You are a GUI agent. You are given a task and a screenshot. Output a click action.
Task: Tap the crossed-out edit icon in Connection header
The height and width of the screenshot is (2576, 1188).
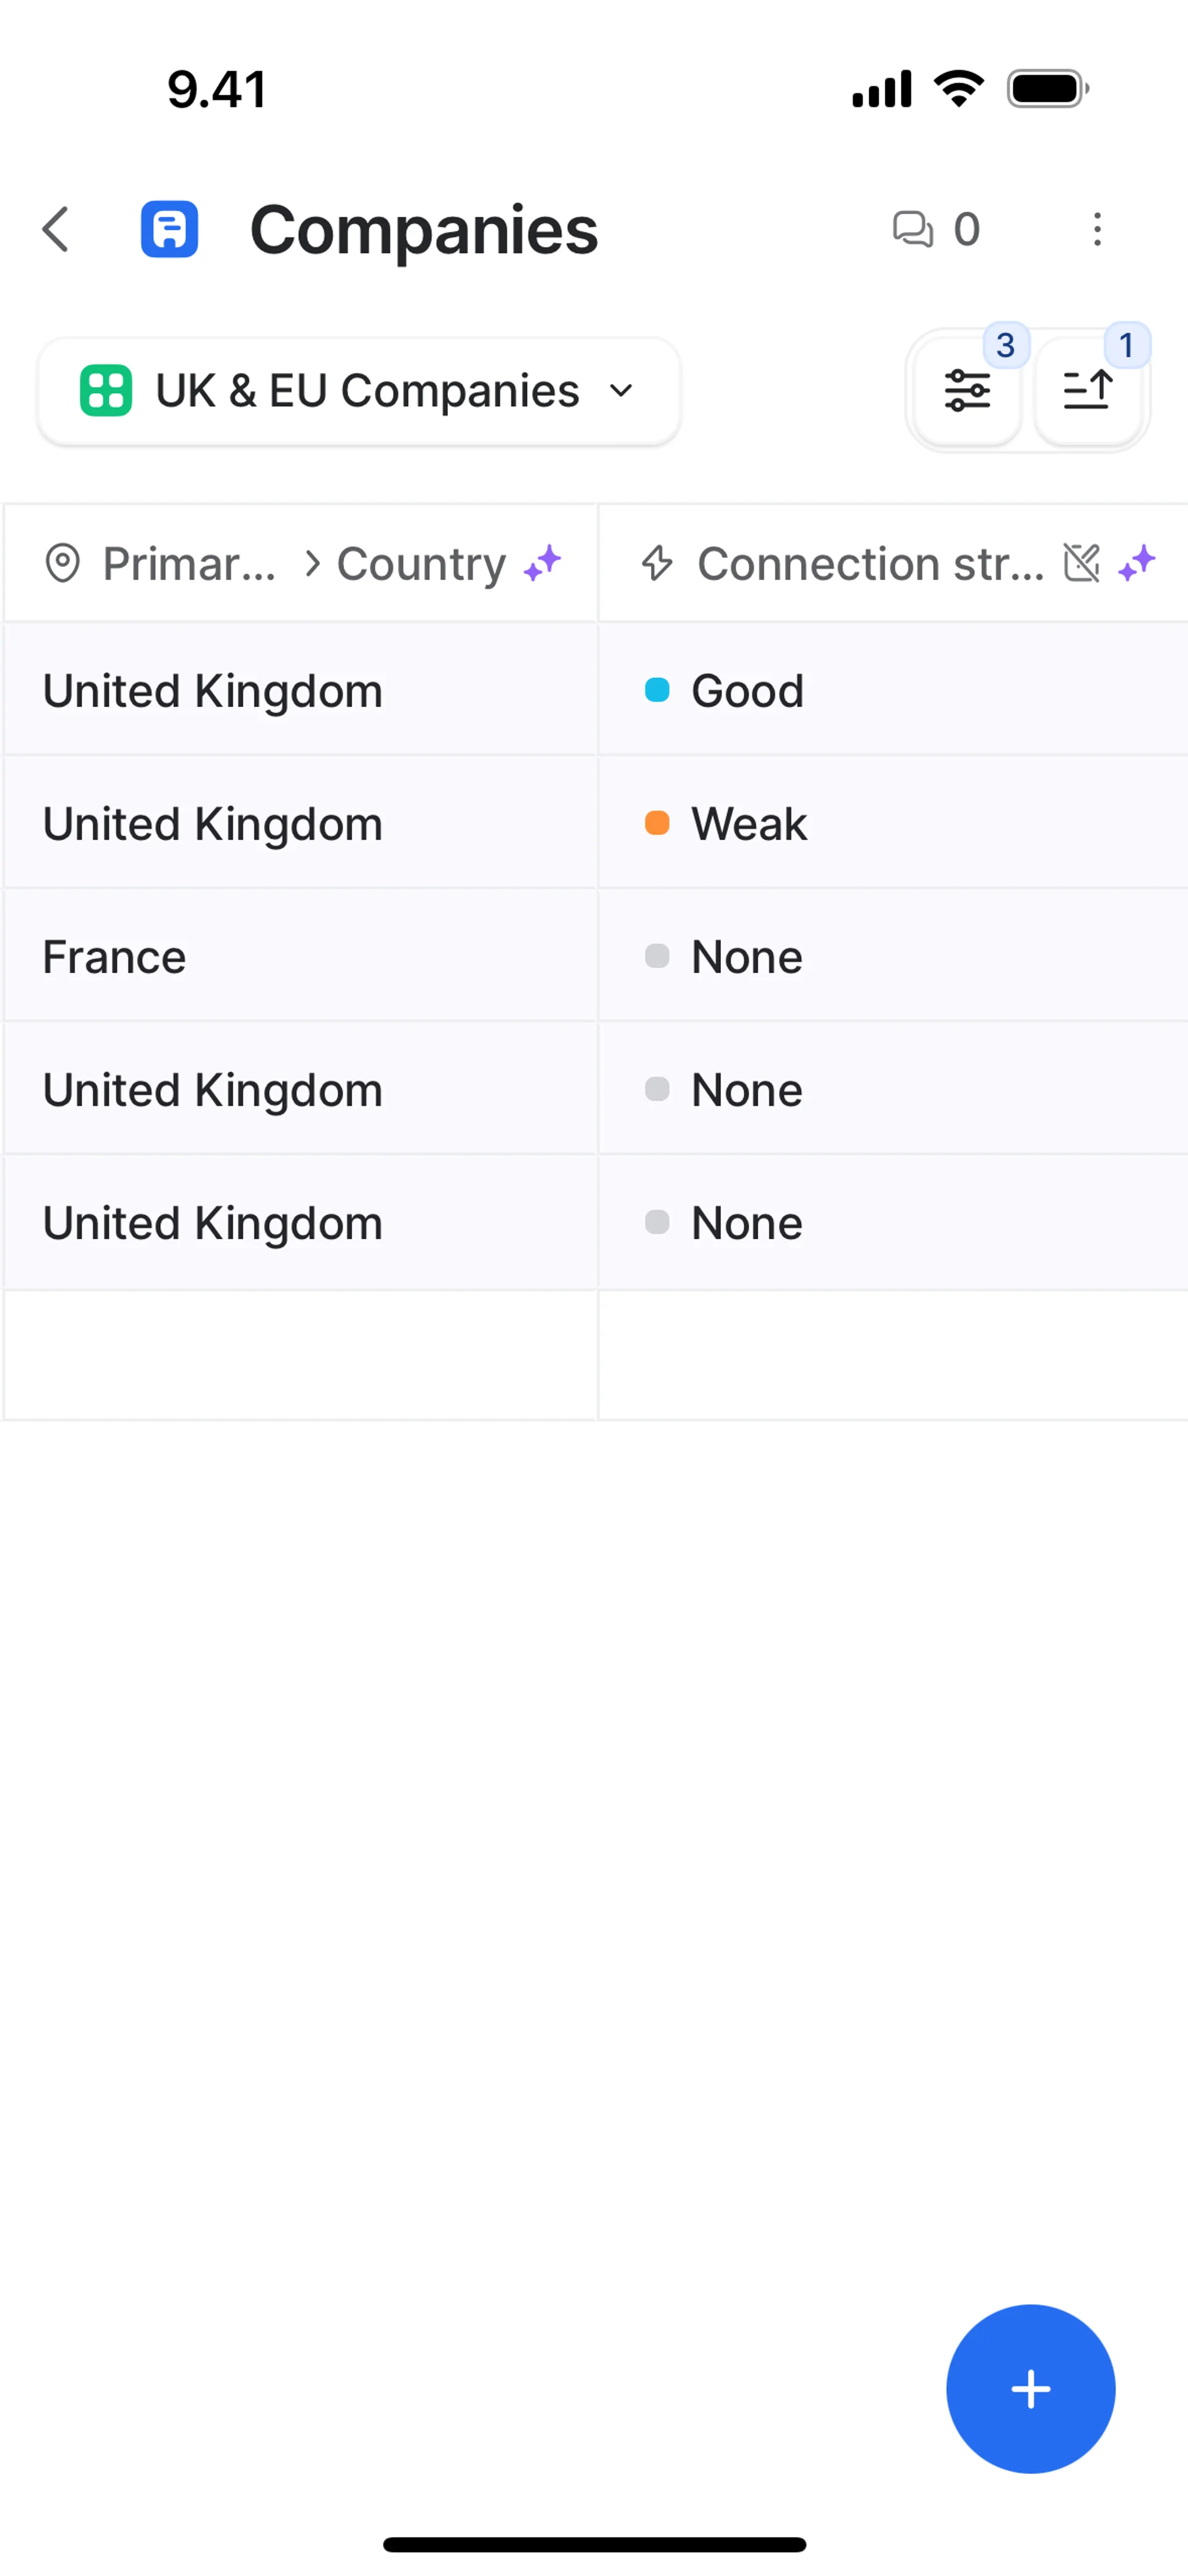tap(1081, 563)
